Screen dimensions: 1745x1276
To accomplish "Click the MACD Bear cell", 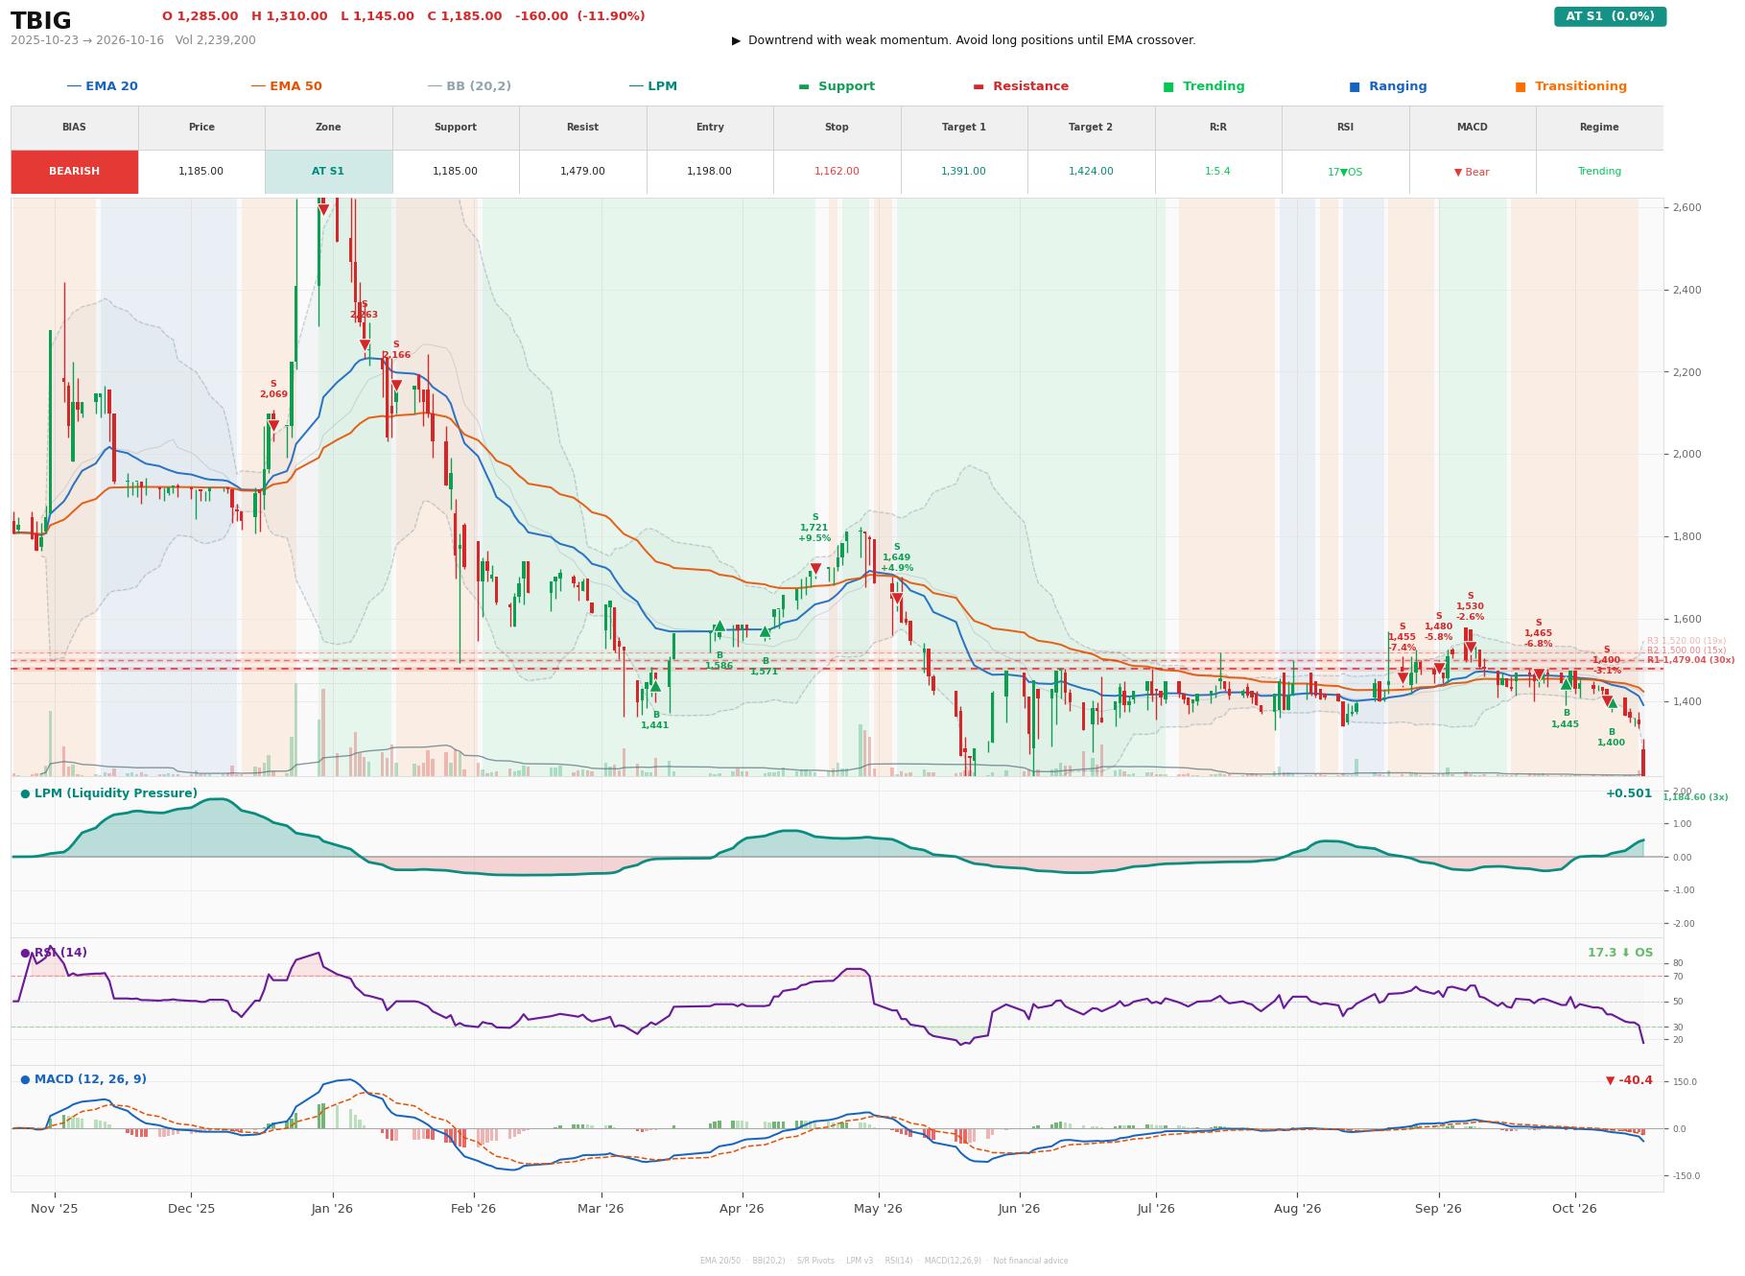I will coord(1472,172).
